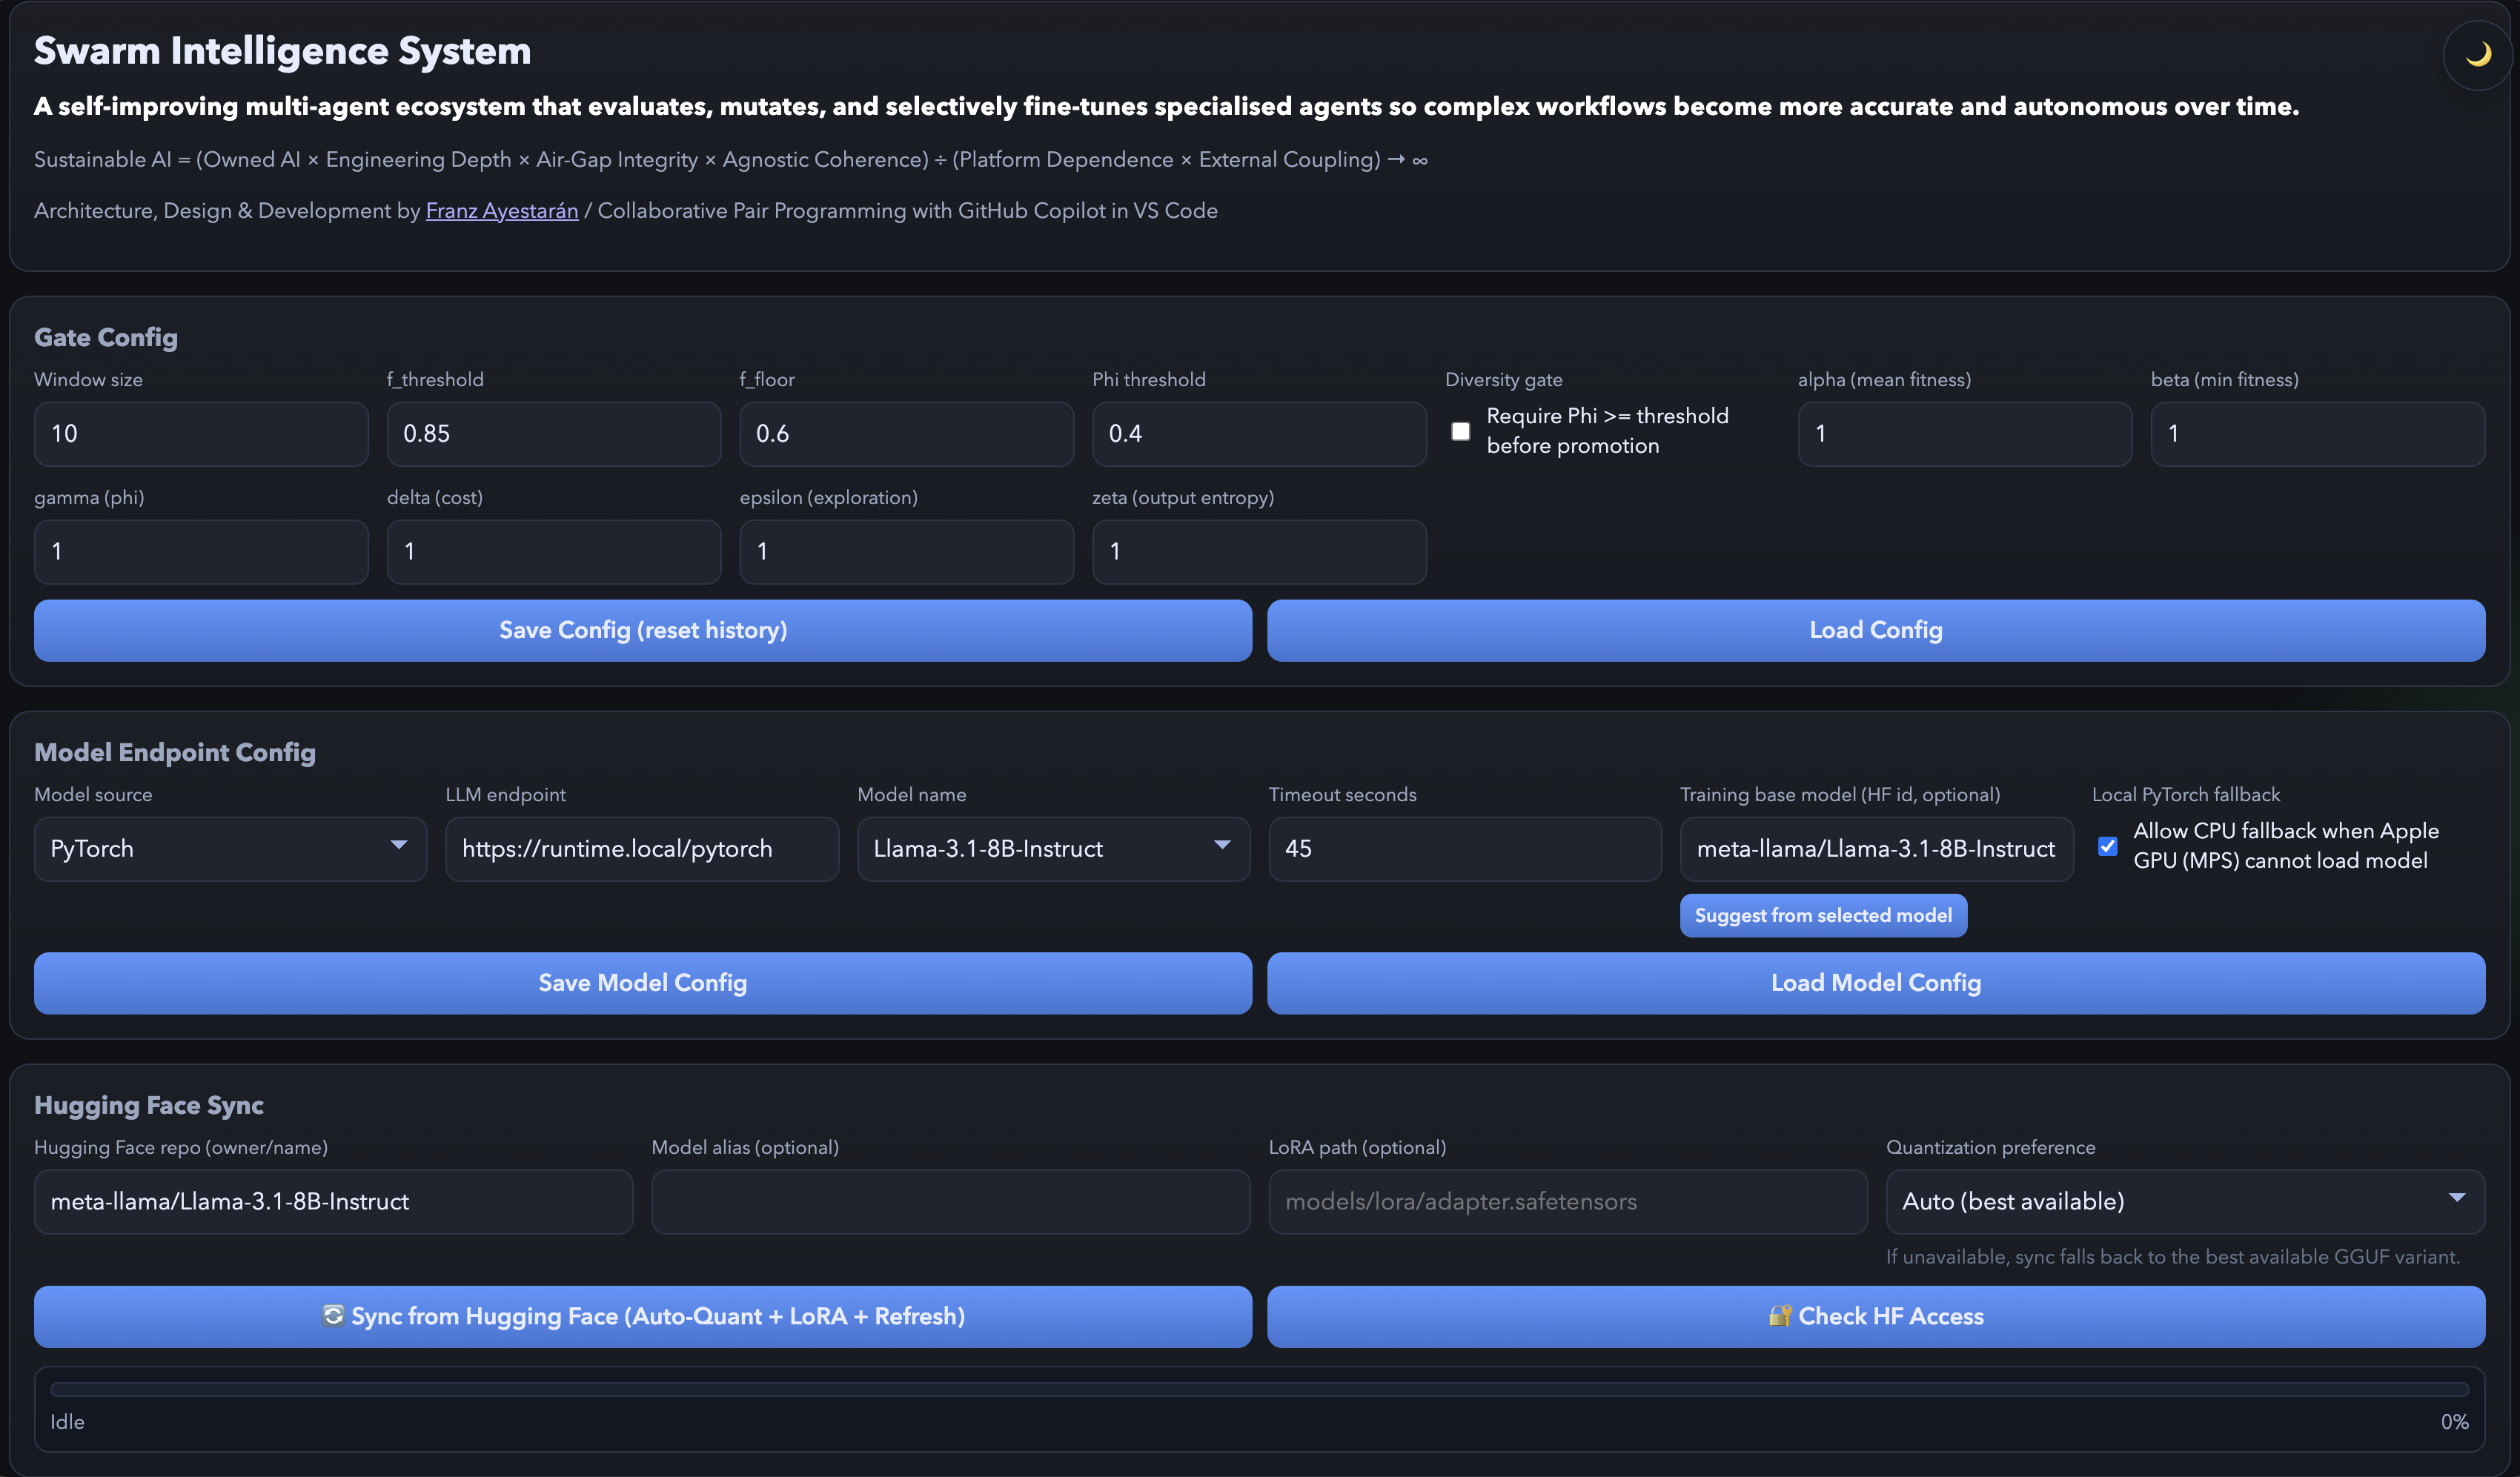
Task: Click the LLM endpoint URL field
Action: [642, 849]
